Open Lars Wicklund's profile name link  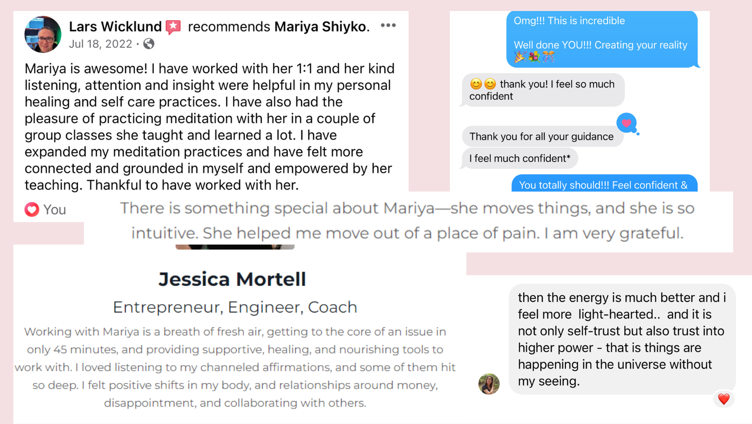[115, 27]
